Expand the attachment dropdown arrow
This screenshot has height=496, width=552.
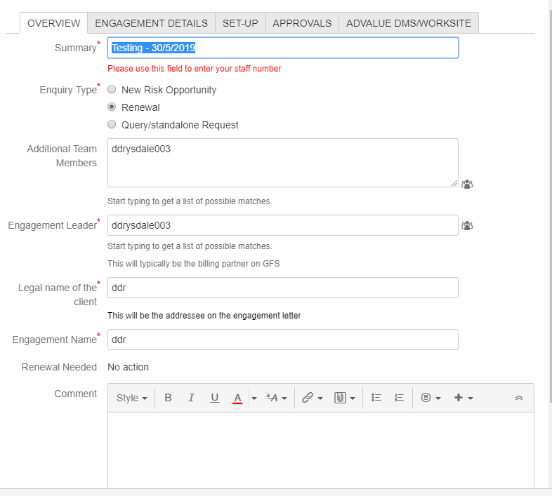(353, 398)
